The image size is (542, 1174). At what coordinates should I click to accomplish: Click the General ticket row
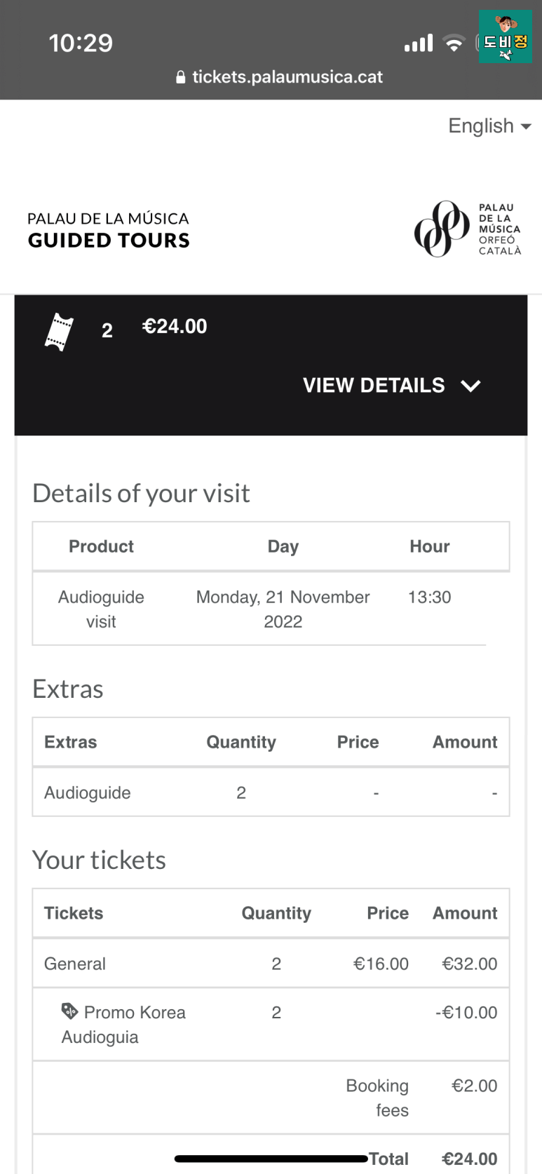pyautogui.click(x=271, y=964)
